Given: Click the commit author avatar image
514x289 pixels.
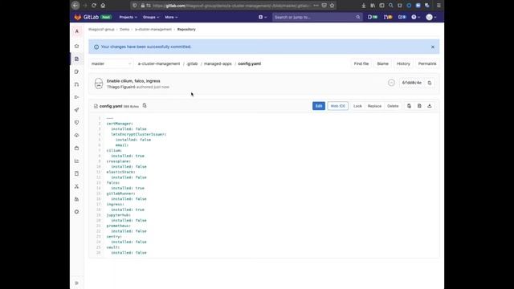Looking at the screenshot, I should pos(99,83).
